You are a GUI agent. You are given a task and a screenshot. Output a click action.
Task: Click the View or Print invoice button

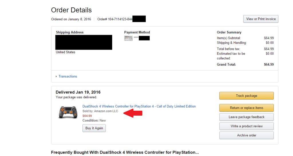(x=261, y=19)
